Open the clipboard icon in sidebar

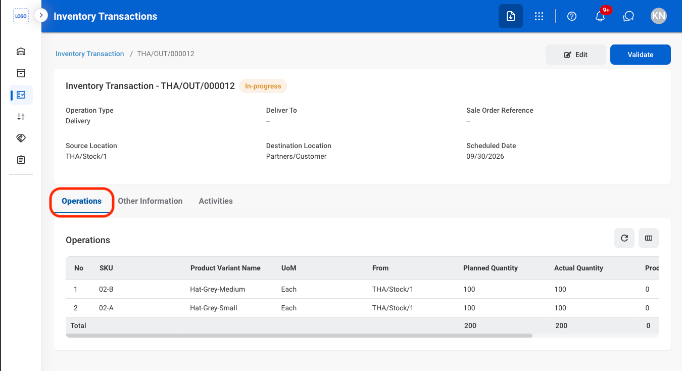21,160
